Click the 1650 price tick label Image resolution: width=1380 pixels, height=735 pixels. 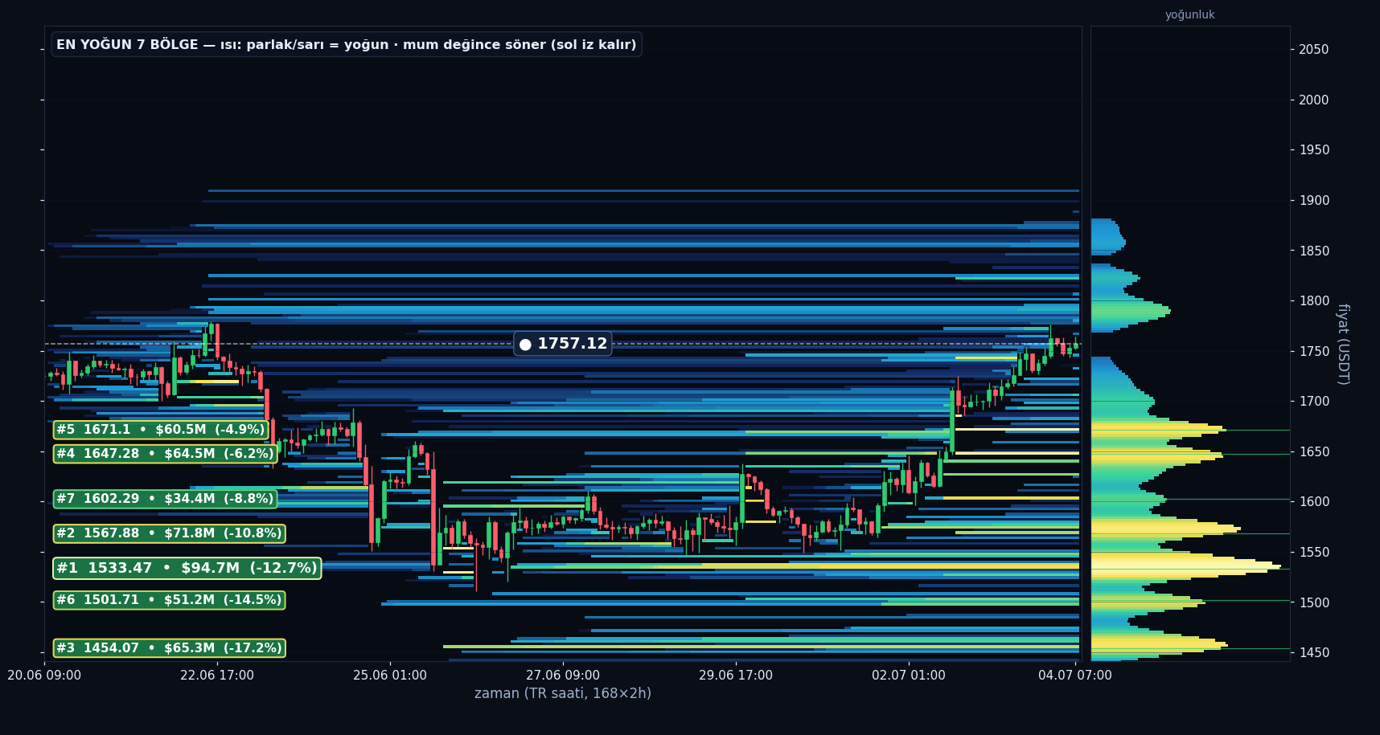coord(1313,451)
